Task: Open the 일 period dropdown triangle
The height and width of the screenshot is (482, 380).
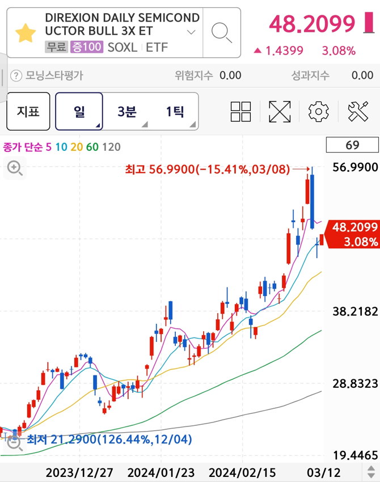Action: (98, 125)
